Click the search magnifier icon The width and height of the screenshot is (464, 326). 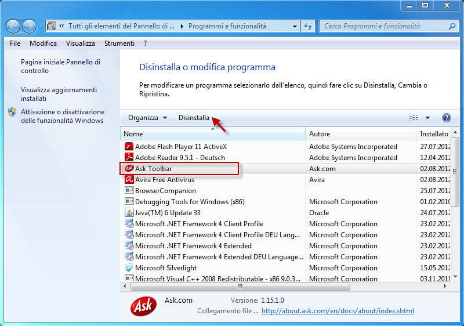[452, 26]
